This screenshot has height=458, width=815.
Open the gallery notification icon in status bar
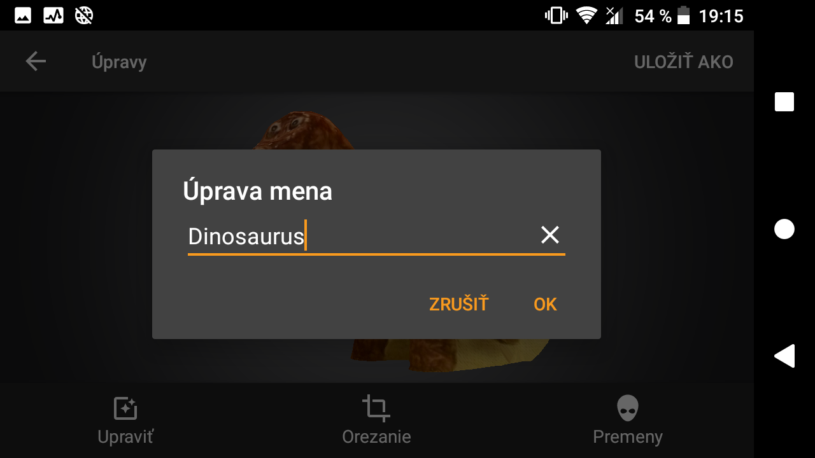23,15
